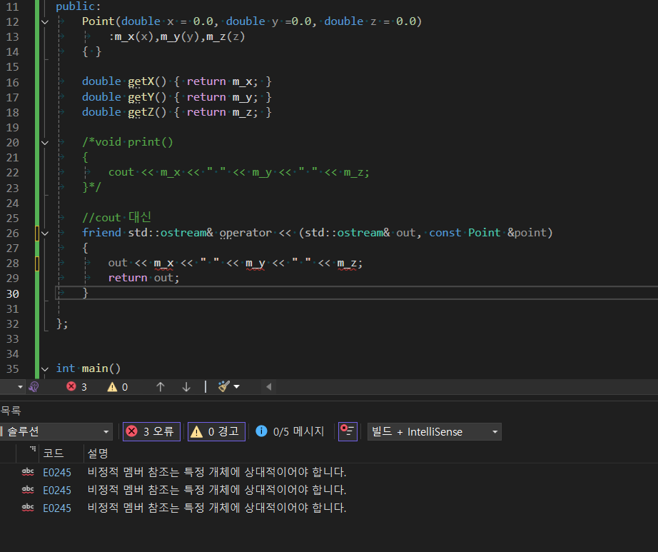Select third error description row
Viewport: 658px width, 552px height.
(217, 508)
